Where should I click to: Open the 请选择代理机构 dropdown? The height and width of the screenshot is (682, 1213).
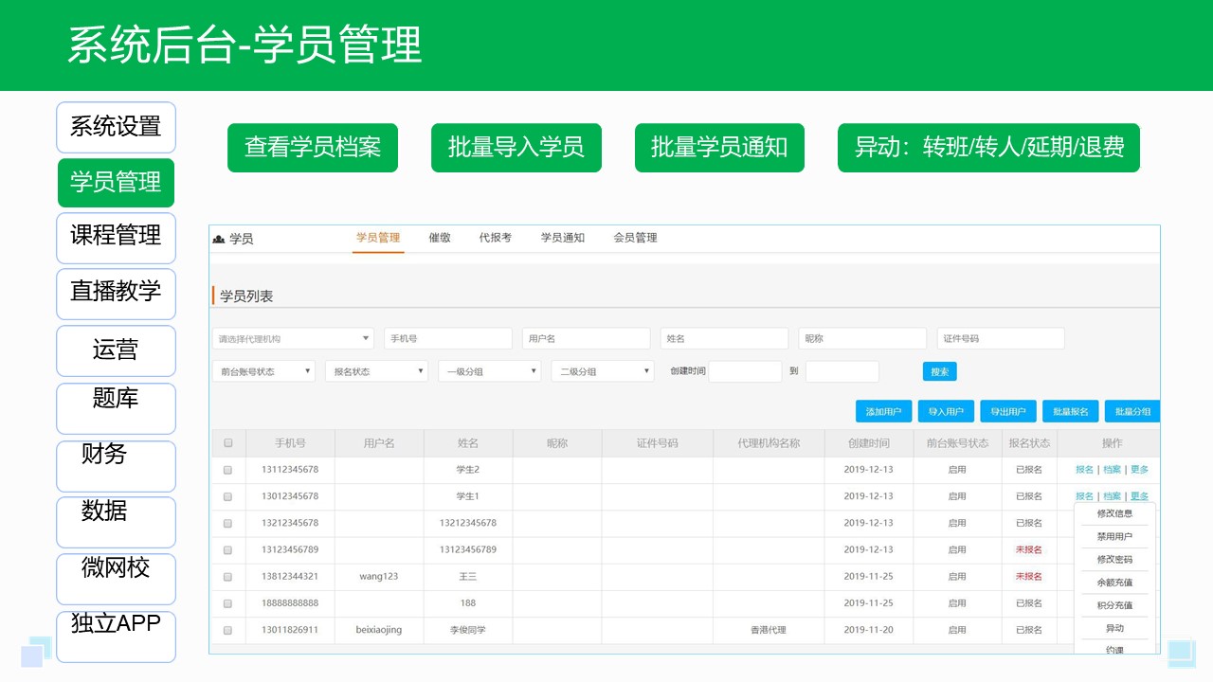click(x=292, y=337)
